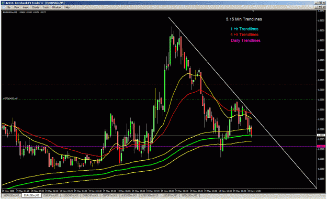Click the '19 May 2008' date on time axis

tap(8, 191)
